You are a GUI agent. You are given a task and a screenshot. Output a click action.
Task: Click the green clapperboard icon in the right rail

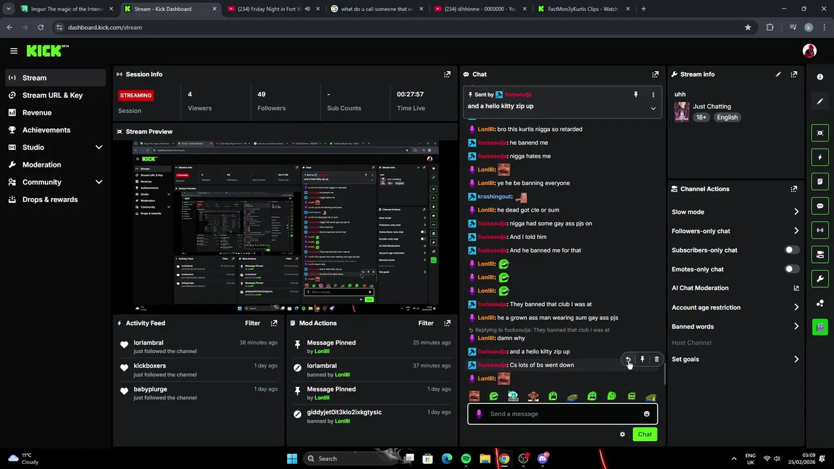[820, 326]
